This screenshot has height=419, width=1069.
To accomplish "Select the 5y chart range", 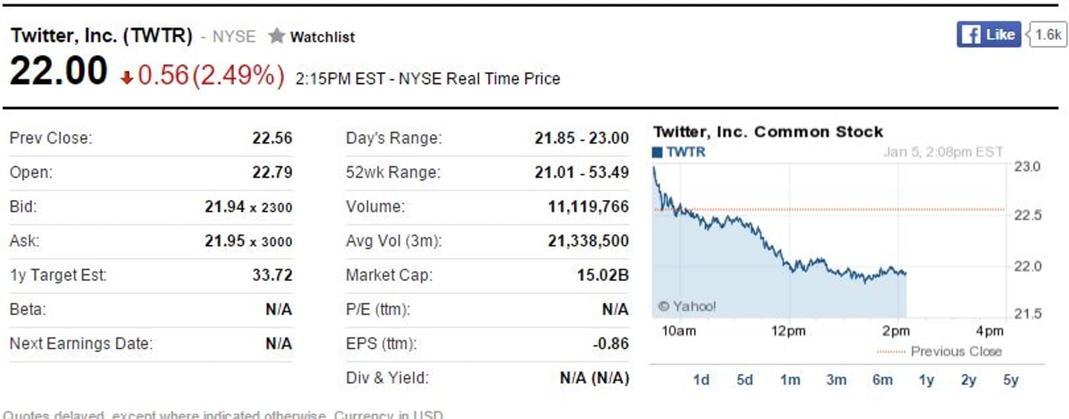I will click(1011, 379).
